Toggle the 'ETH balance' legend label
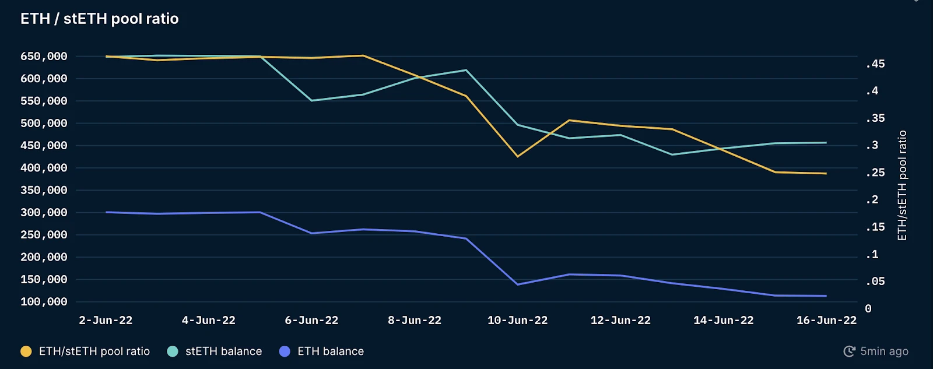 331,351
